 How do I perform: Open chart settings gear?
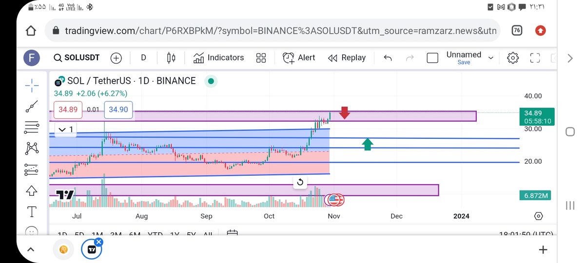coord(513,58)
